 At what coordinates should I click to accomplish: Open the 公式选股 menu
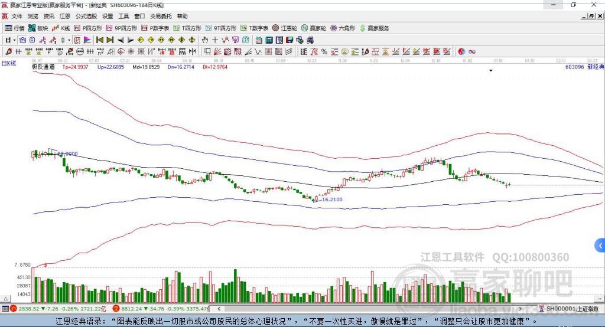click(x=86, y=16)
